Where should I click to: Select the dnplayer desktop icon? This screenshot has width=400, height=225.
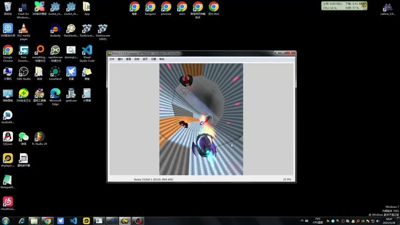8,160
